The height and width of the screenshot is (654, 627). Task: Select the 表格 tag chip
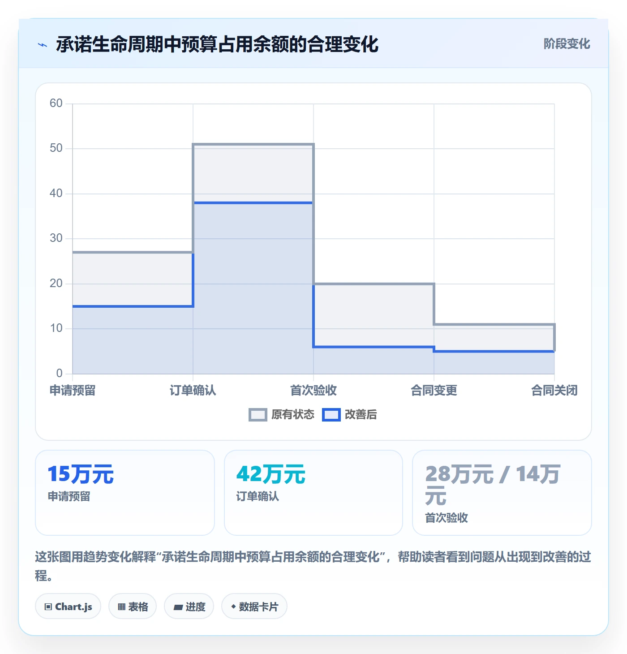133,607
